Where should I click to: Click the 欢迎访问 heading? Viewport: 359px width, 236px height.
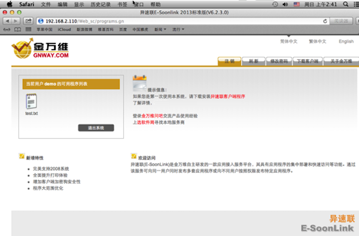click(x=147, y=158)
